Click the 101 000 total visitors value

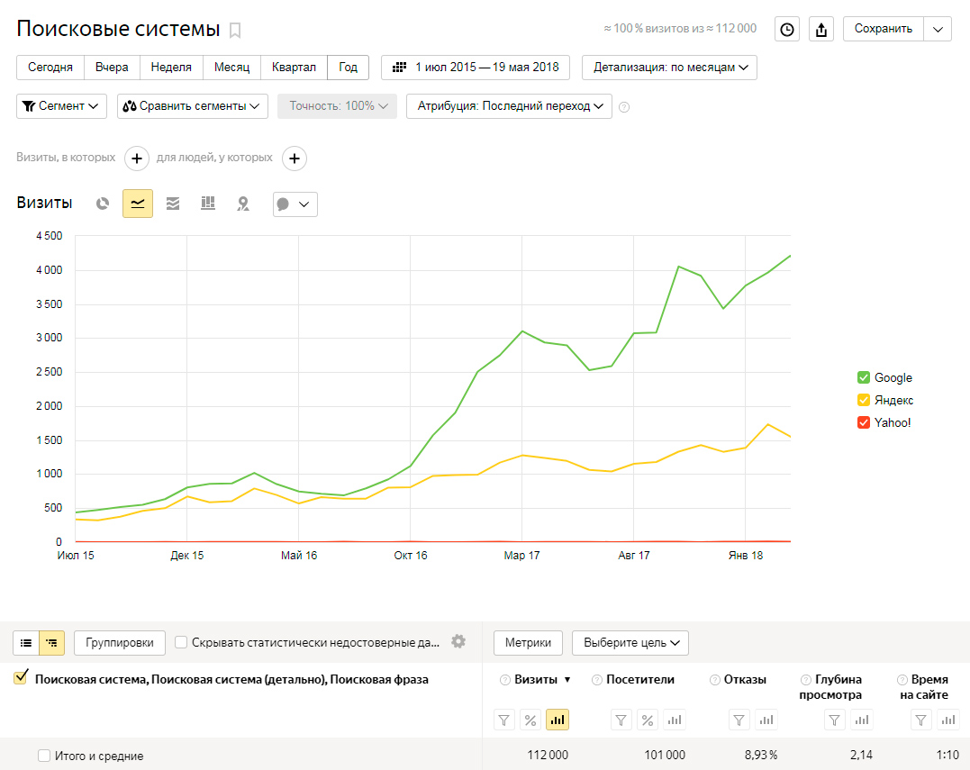coord(665,756)
